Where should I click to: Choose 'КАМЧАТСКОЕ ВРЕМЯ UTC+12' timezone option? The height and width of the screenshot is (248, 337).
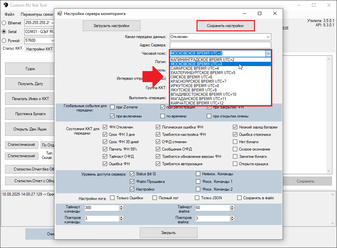(197, 103)
